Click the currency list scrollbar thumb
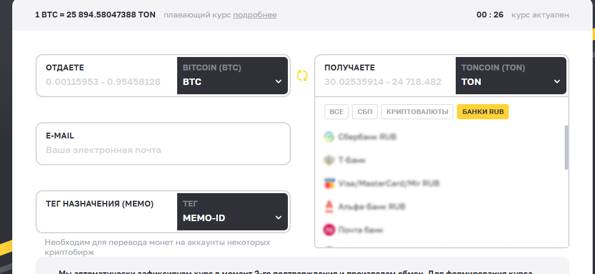Viewport: 595px width, 274px height. [566, 147]
